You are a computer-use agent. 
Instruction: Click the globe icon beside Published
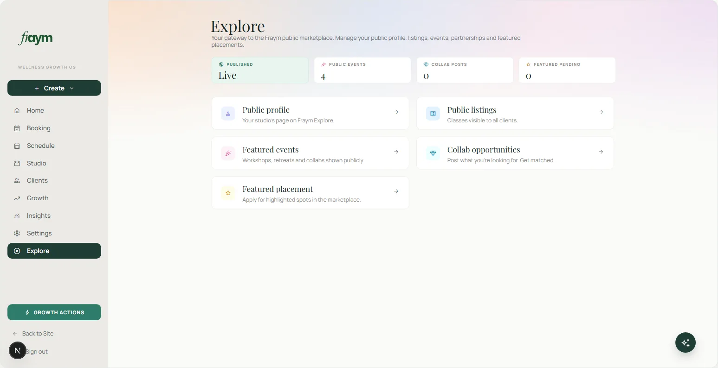click(x=221, y=64)
